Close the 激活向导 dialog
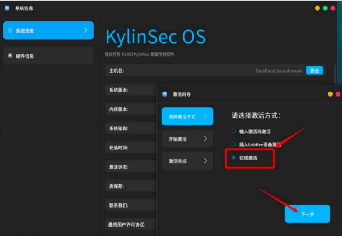The image size is (342, 236). point(338,94)
